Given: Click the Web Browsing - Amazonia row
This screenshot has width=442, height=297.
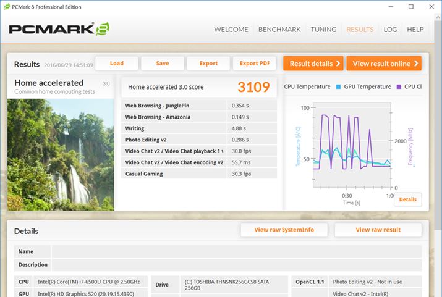Looking at the screenshot, I should click(199, 117).
